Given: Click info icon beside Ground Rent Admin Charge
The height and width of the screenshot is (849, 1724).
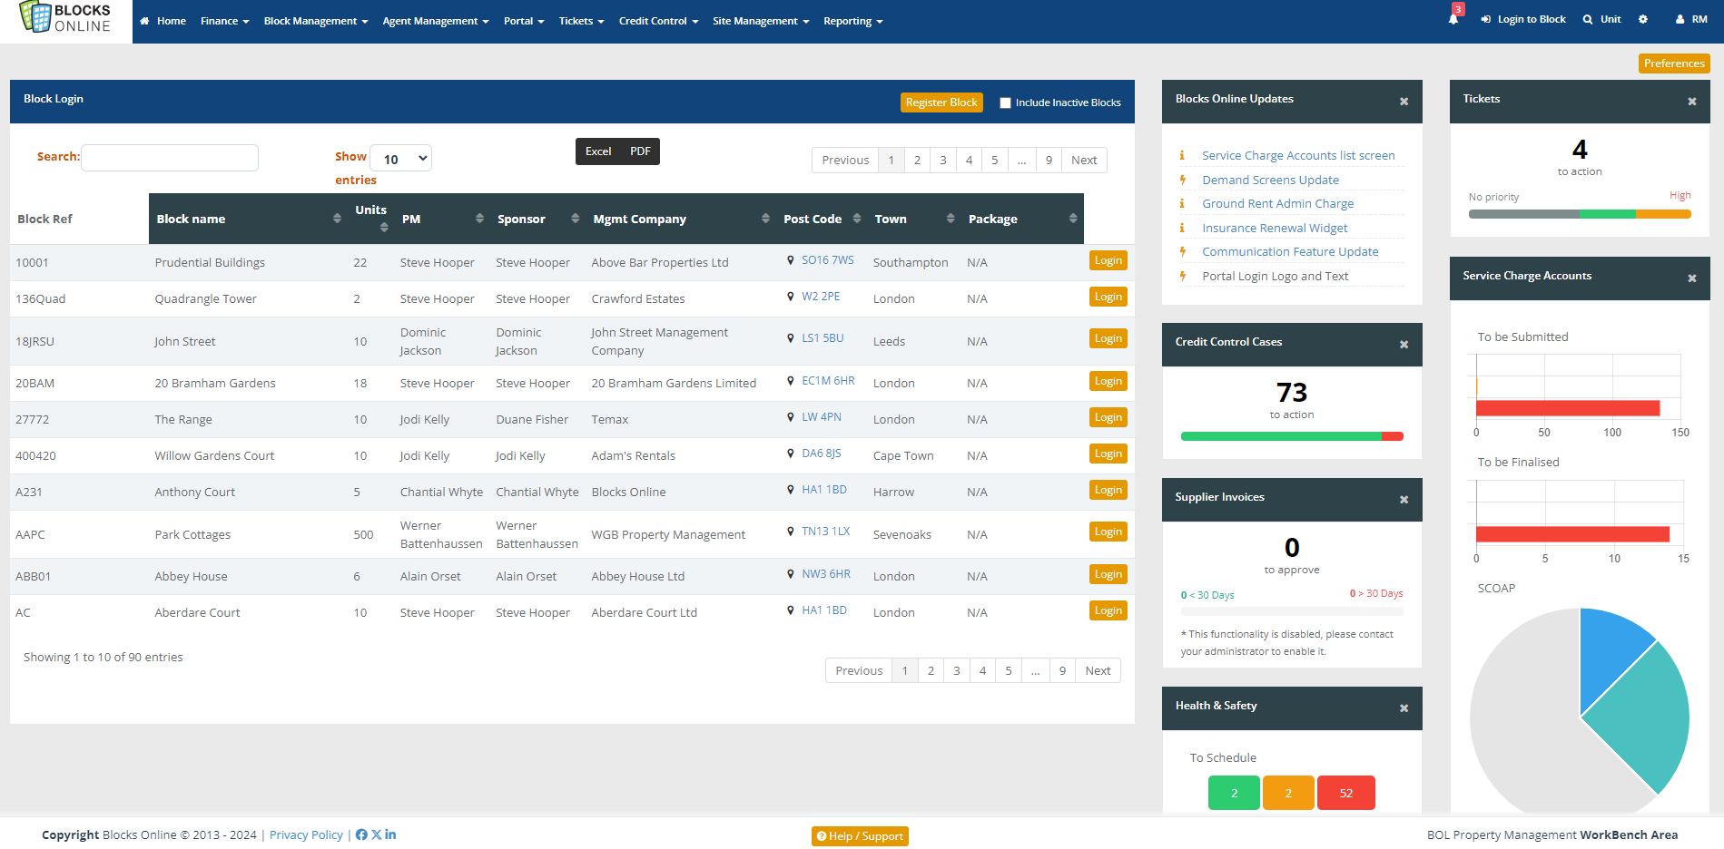Looking at the screenshot, I should tap(1182, 203).
